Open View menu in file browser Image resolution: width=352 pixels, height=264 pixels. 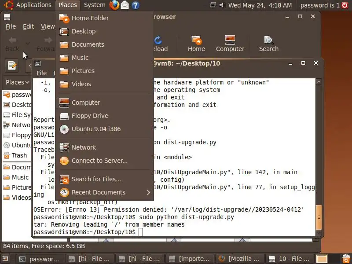tap(48, 26)
